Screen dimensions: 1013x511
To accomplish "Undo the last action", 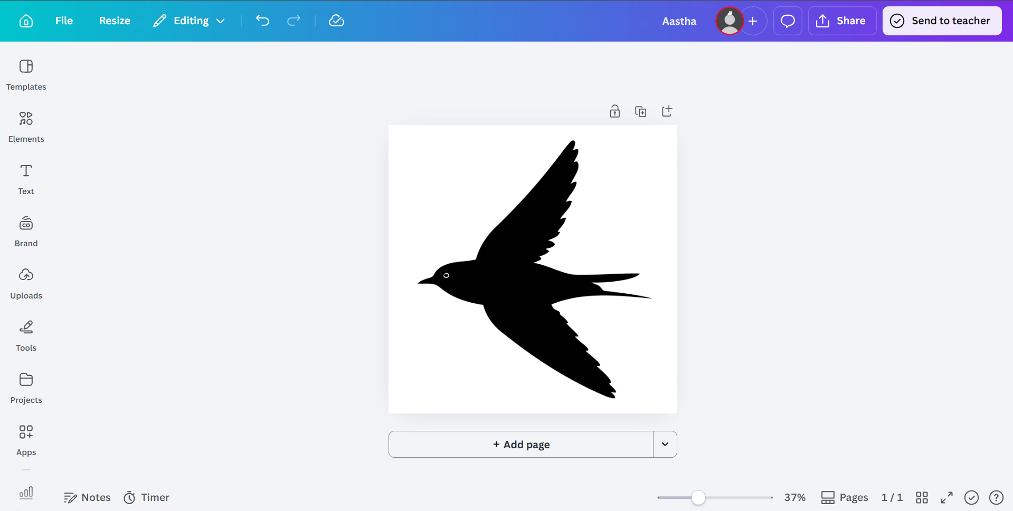I will pos(262,21).
